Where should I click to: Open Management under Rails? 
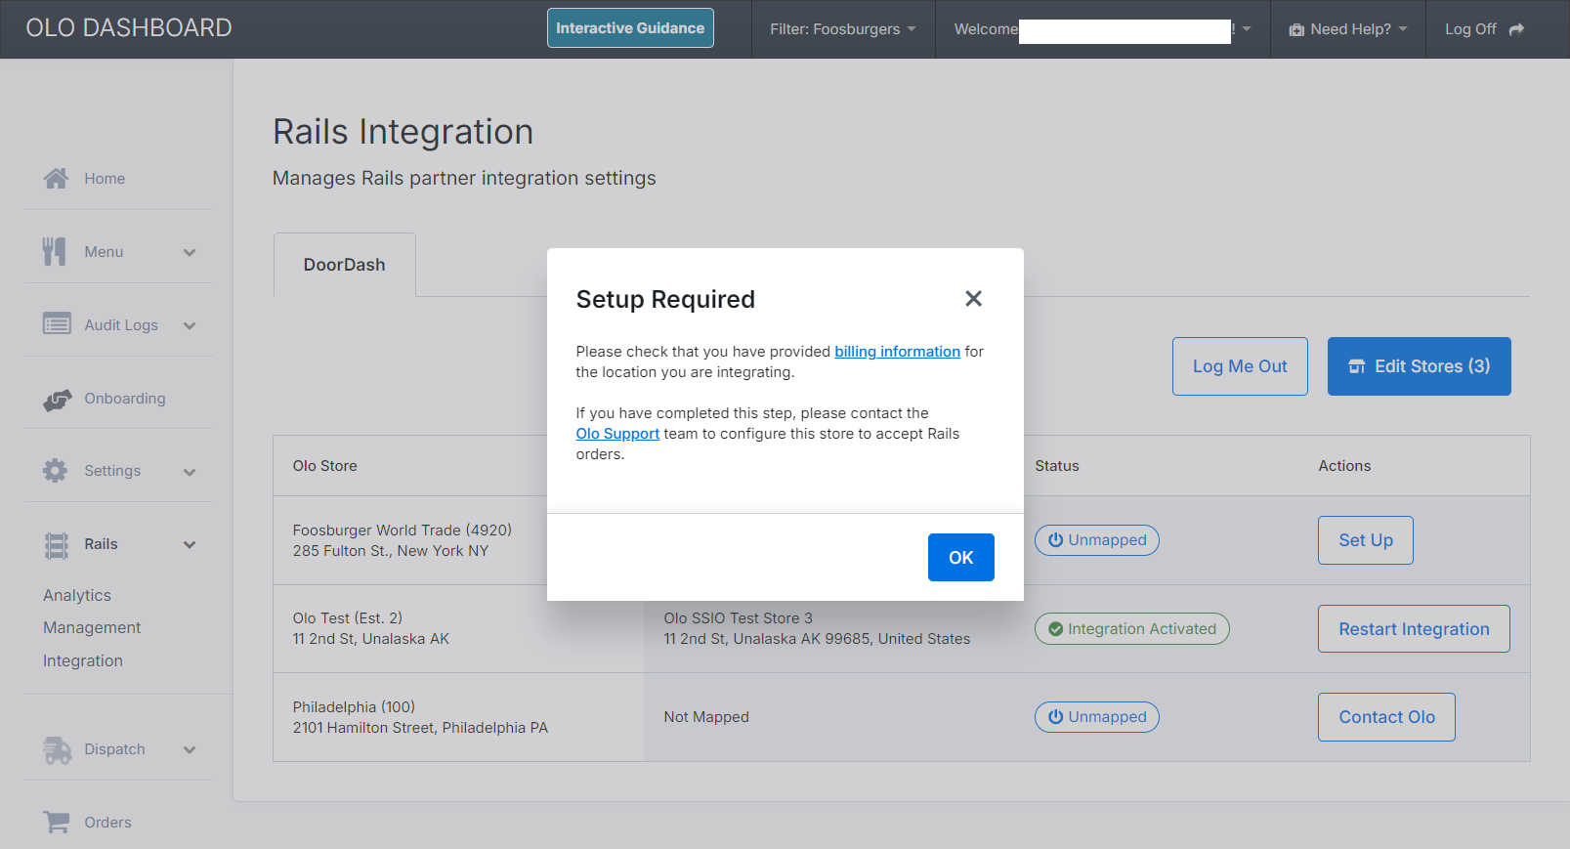(92, 627)
